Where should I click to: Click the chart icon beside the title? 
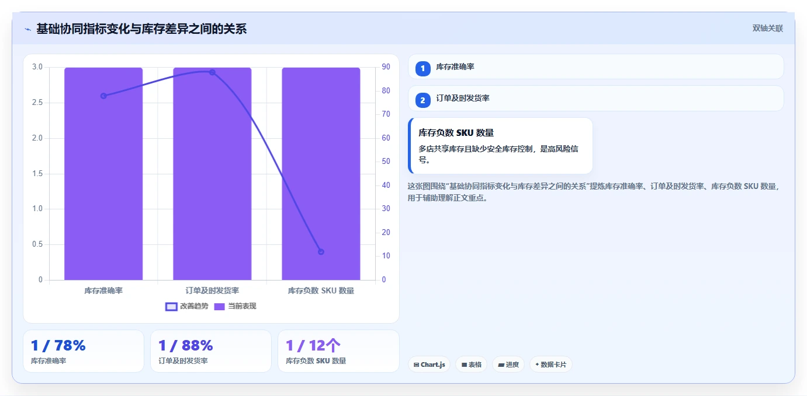tap(27, 29)
